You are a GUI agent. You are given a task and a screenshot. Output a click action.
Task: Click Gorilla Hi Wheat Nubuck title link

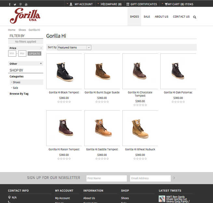click(x=140, y=149)
